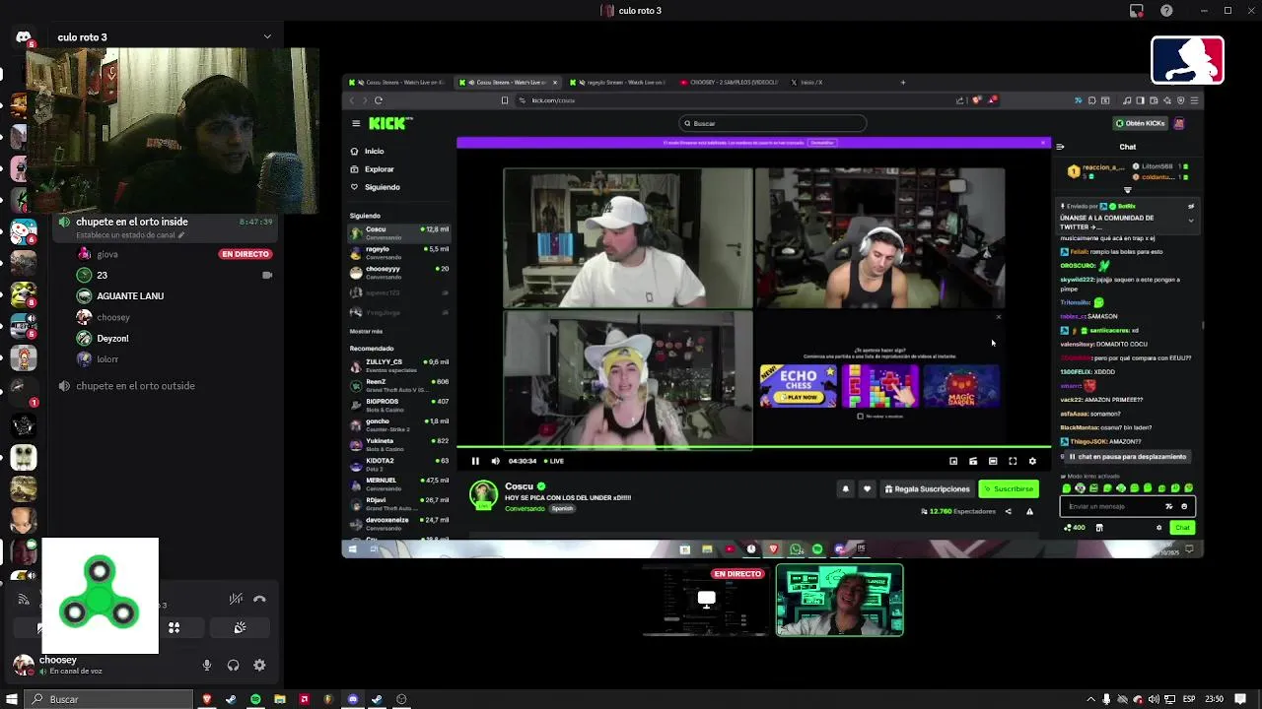Open Discord soundboard button
This screenshot has width=1262, height=709.
(240, 627)
